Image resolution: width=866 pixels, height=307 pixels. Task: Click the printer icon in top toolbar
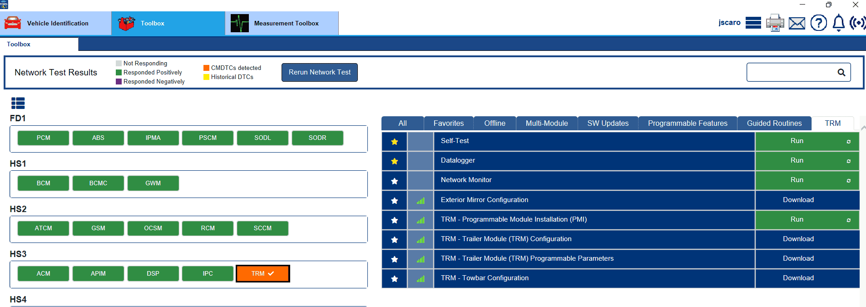click(775, 23)
